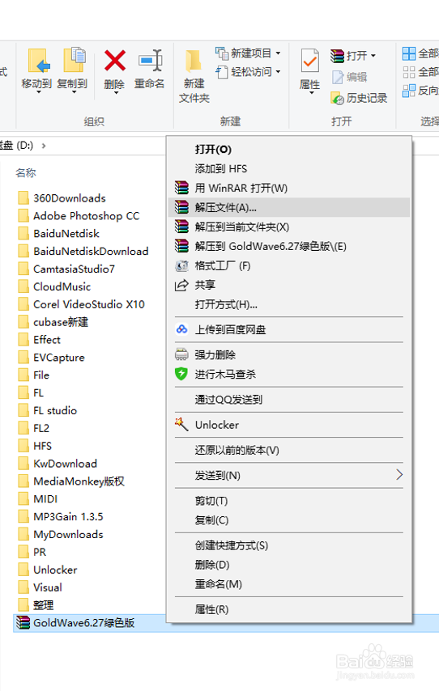Image resolution: width=439 pixels, height=691 pixels.
Task: Click the Rename (重命名) ribbon icon
Action: point(151,61)
